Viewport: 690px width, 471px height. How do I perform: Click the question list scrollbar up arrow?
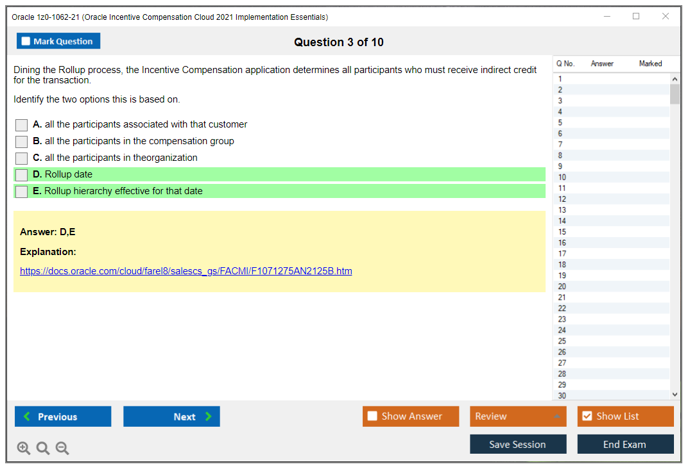point(673,78)
